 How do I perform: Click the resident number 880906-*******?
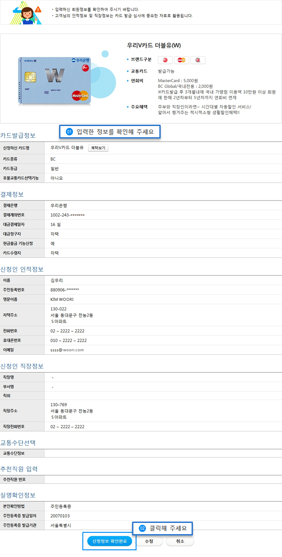65,290
